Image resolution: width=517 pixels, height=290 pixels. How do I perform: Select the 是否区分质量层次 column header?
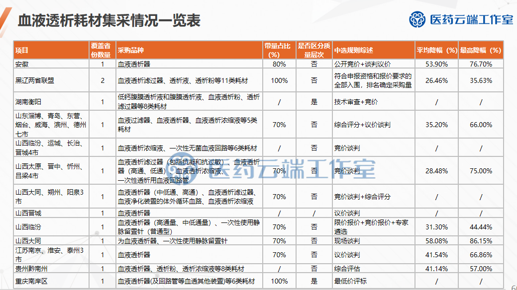tap(313, 50)
